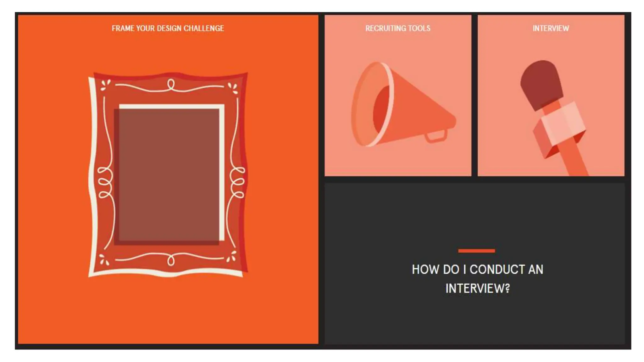Click the megaphone's handle
Image resolution: width=644 pixels, height=362 pixels.
(437, 136)
